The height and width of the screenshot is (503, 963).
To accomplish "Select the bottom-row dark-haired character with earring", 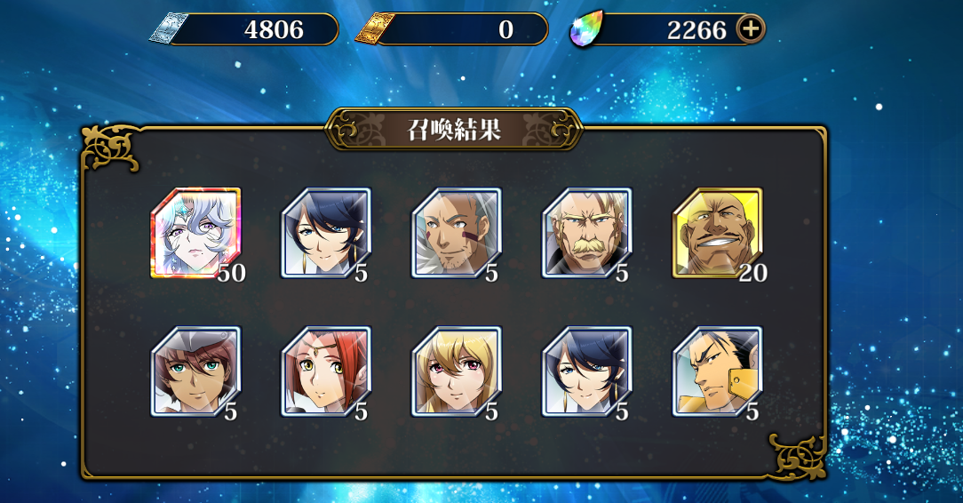I will pyautogui.click(x=586, y=371).
